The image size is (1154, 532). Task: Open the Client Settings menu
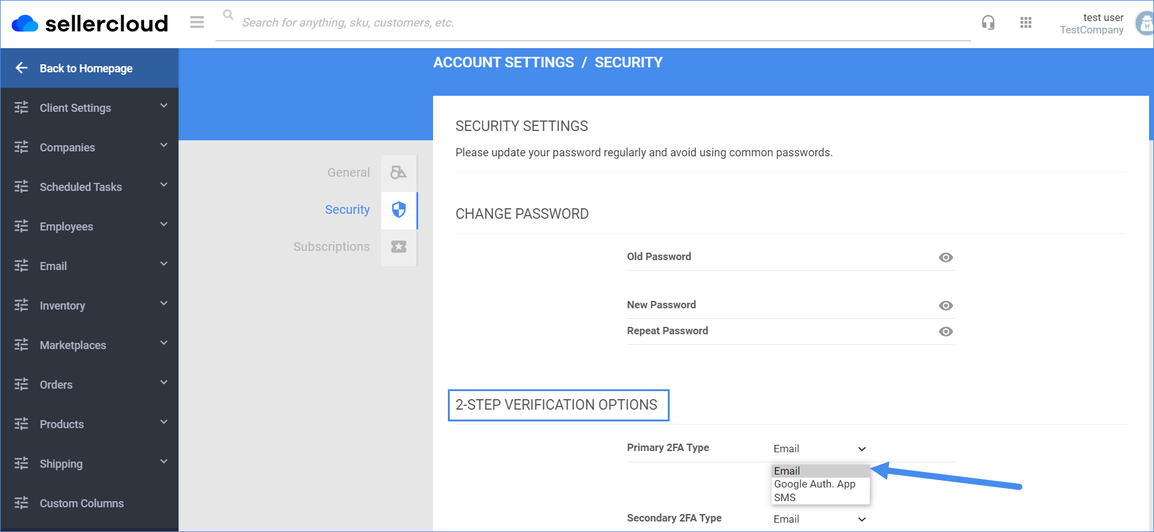tap(90, 108)
